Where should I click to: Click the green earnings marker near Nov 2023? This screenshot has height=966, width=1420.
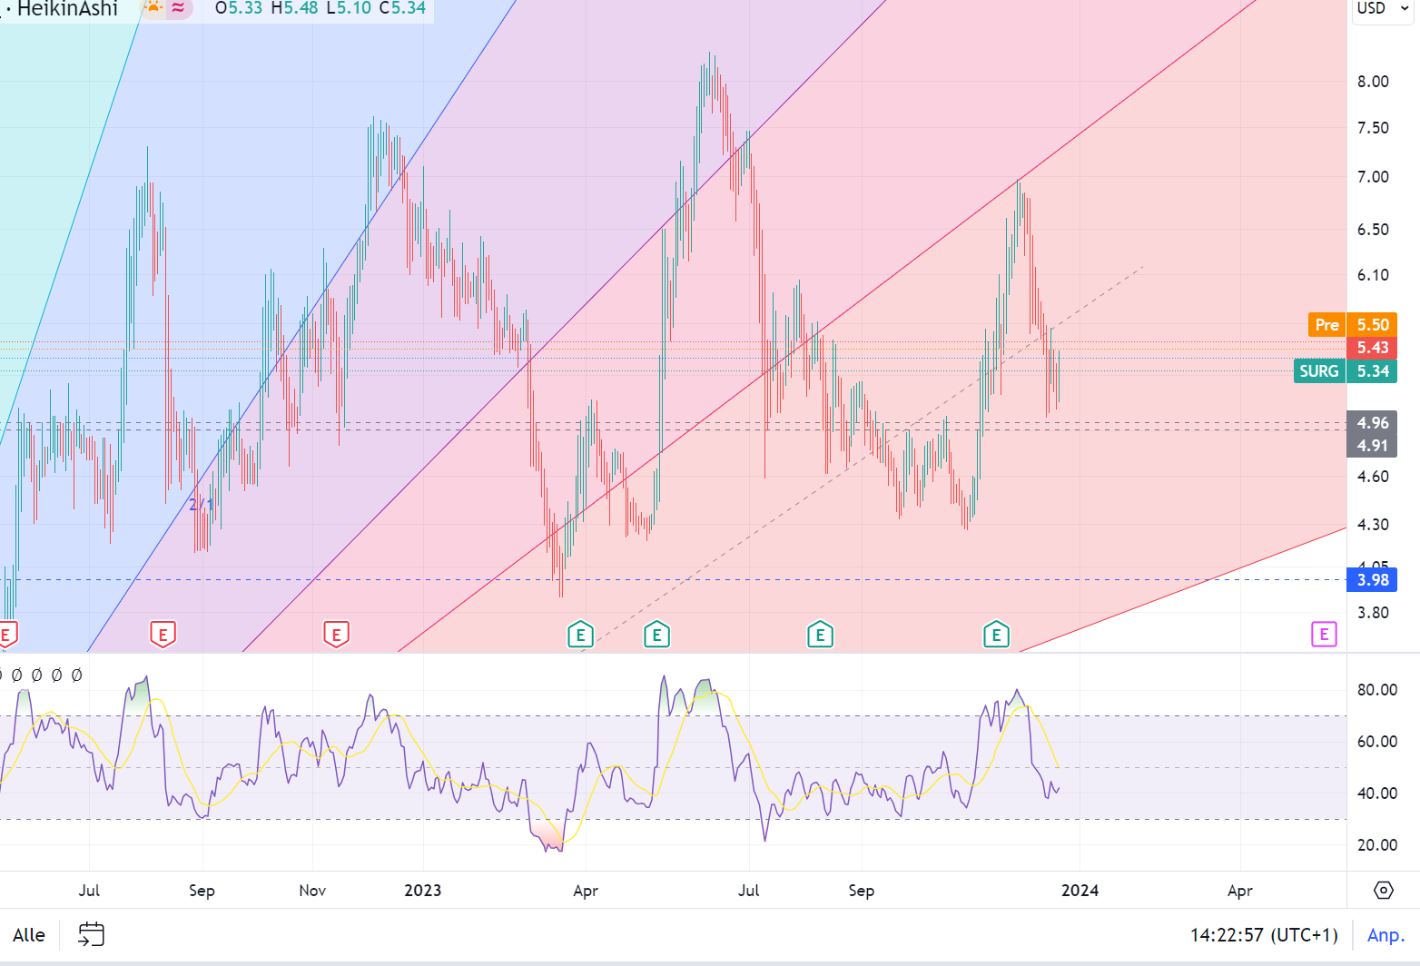996,635
